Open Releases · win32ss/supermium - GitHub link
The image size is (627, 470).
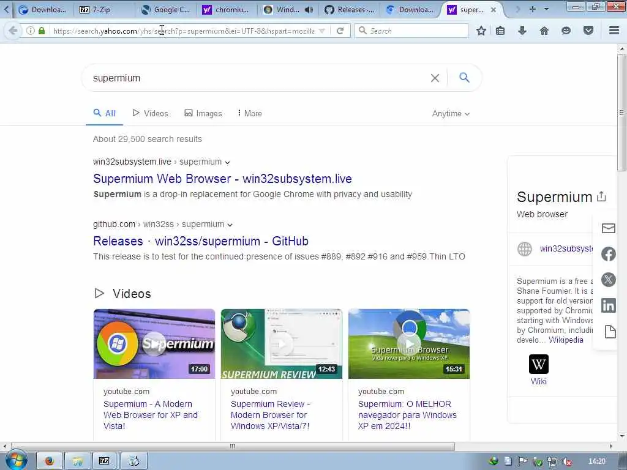[x=201, y=241]
